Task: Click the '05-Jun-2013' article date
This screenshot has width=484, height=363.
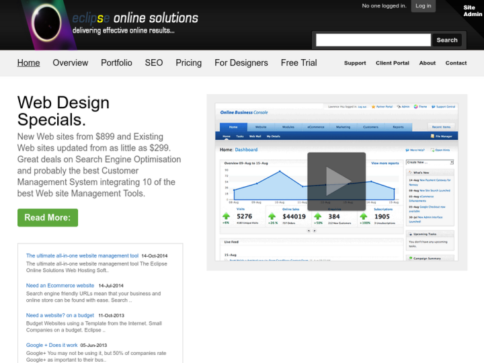Action: tap(93, 346)
